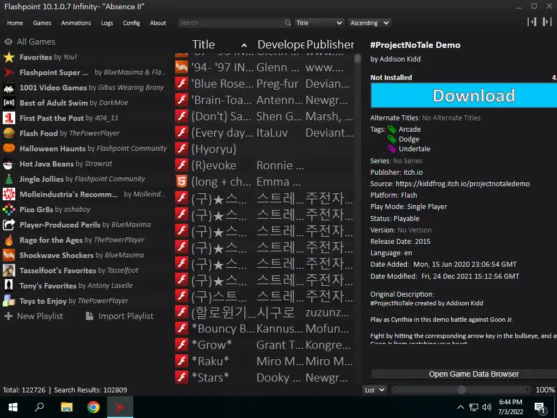
Task: Open the Windows notification center icon
Action: [540, 408]
